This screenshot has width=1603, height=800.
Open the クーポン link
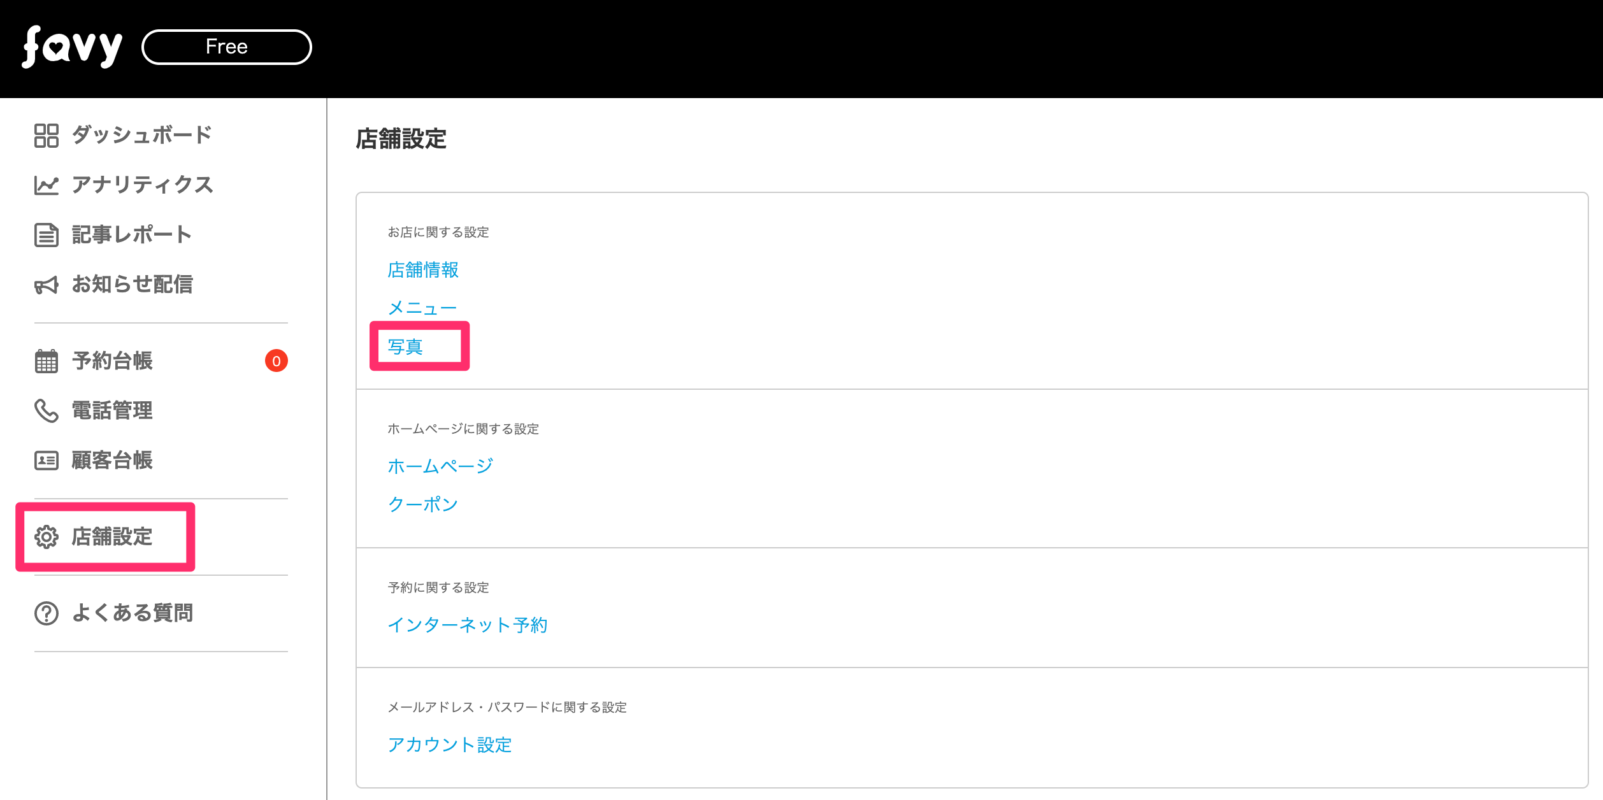click(x=423, y=504)
